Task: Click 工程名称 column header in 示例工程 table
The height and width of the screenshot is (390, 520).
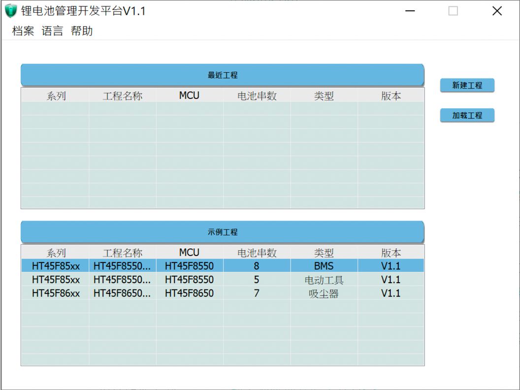Action: pyautogui.click(x=123, y=253)
